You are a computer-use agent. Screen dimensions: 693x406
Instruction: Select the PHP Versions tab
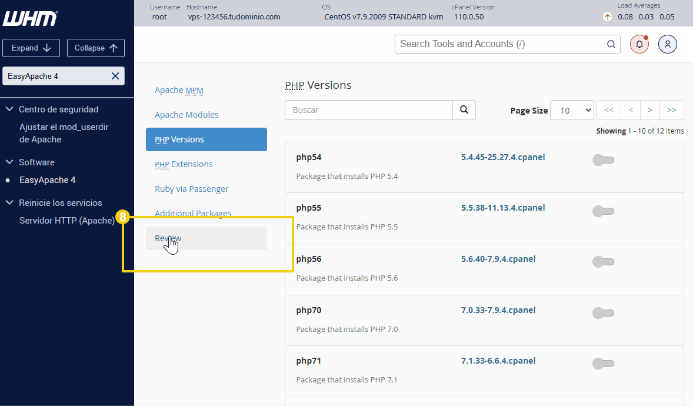pyautogui.click(x=206, y=139)
